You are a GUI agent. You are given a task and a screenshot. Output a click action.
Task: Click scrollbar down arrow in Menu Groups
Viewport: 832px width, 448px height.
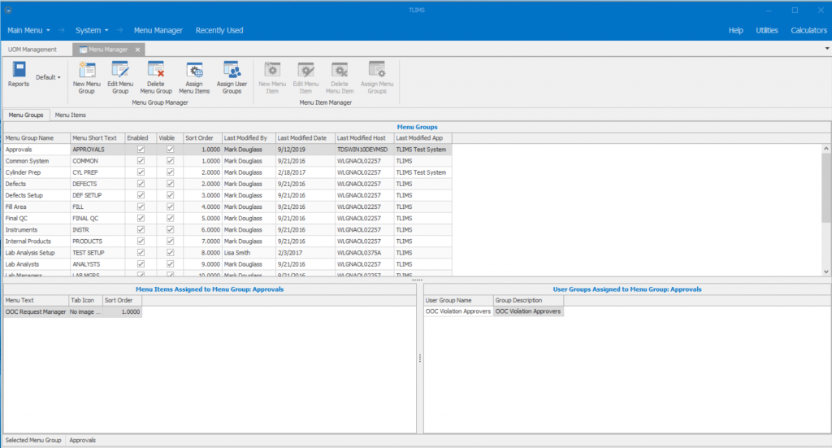(x=826, y=272)
